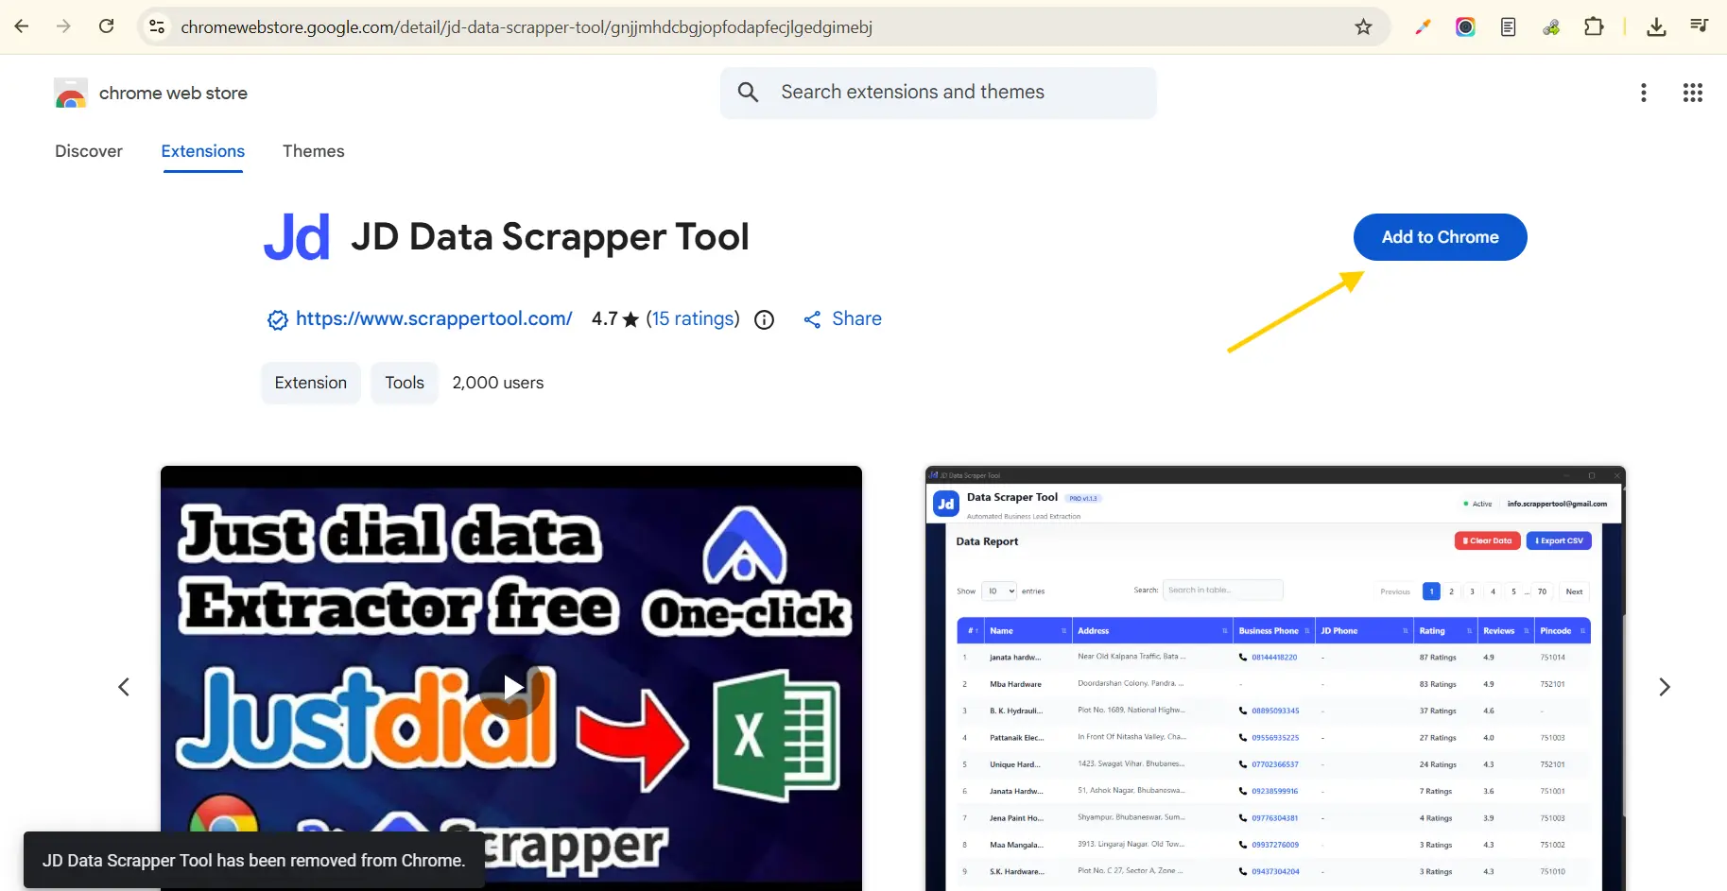Open the green puzzle extension icon

(1551, 26)
